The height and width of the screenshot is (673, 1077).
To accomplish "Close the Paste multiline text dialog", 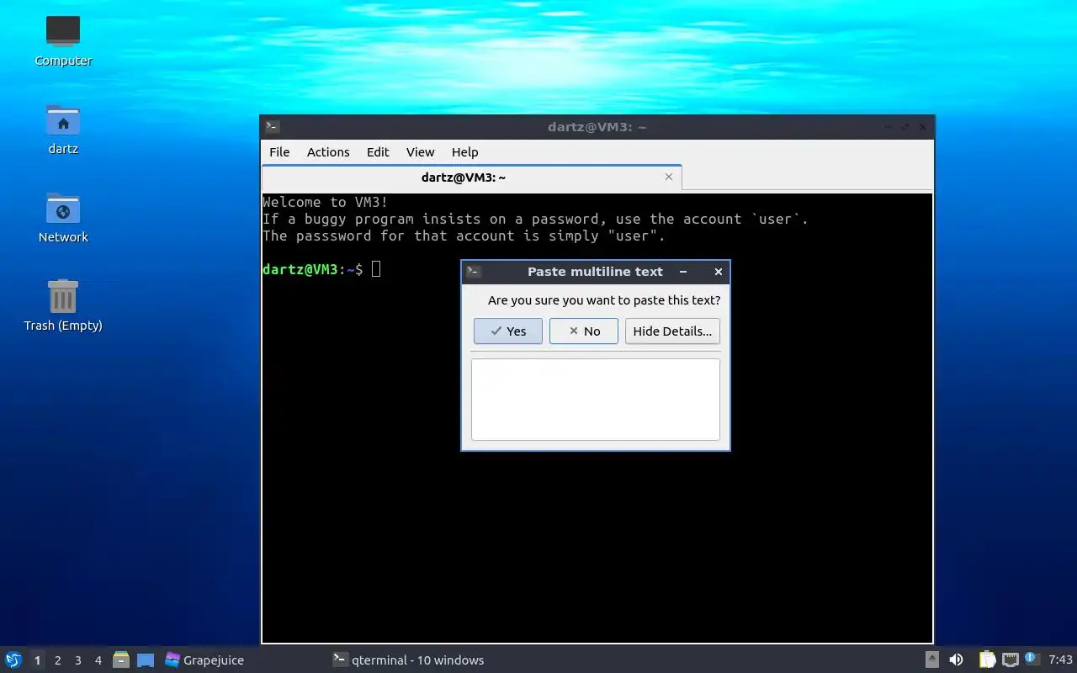I will 718,272.
